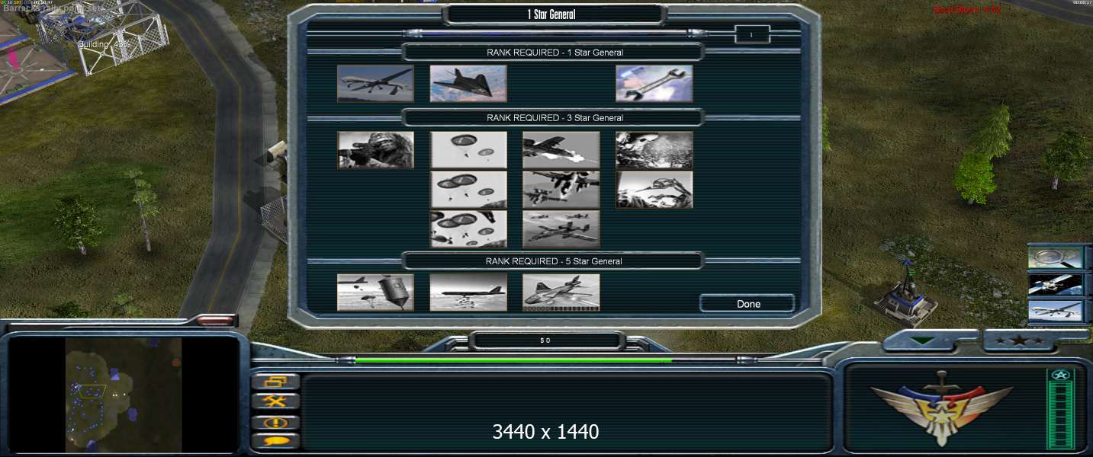Select the two-parachute Paradrop level one icon
This screenshot has height=457, width=1093.
coord(468,150)
